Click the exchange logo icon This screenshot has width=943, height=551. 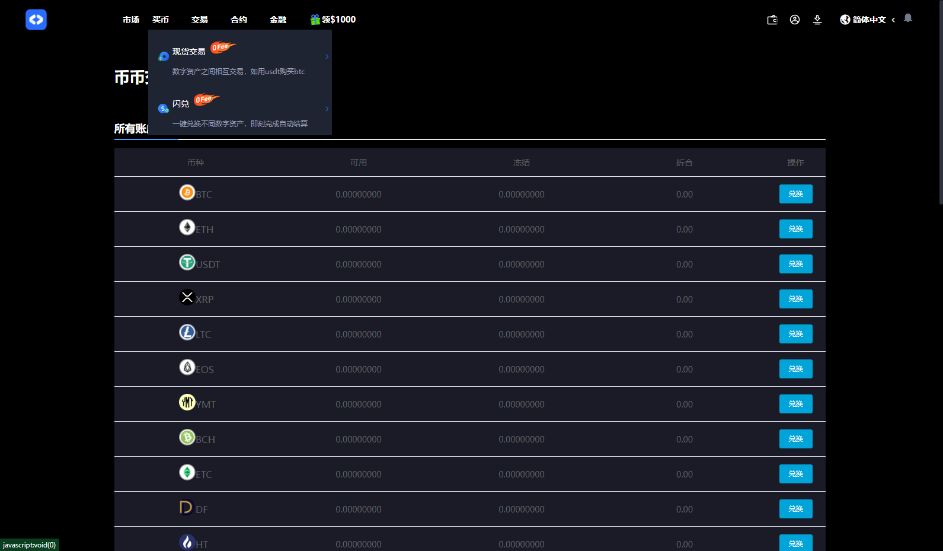click(36, 20)
